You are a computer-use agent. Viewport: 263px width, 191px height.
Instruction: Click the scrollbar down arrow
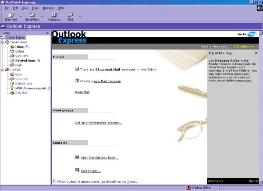tap(261, 182)
